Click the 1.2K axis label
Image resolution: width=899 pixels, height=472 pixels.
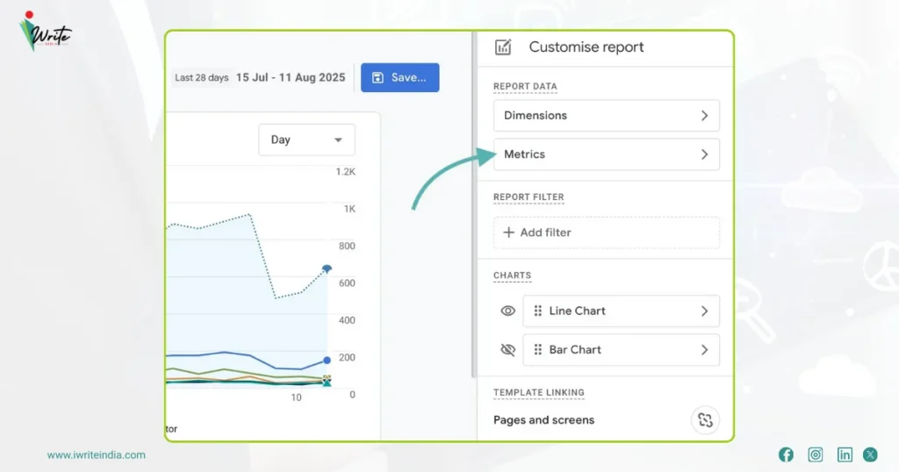[346, 172]
